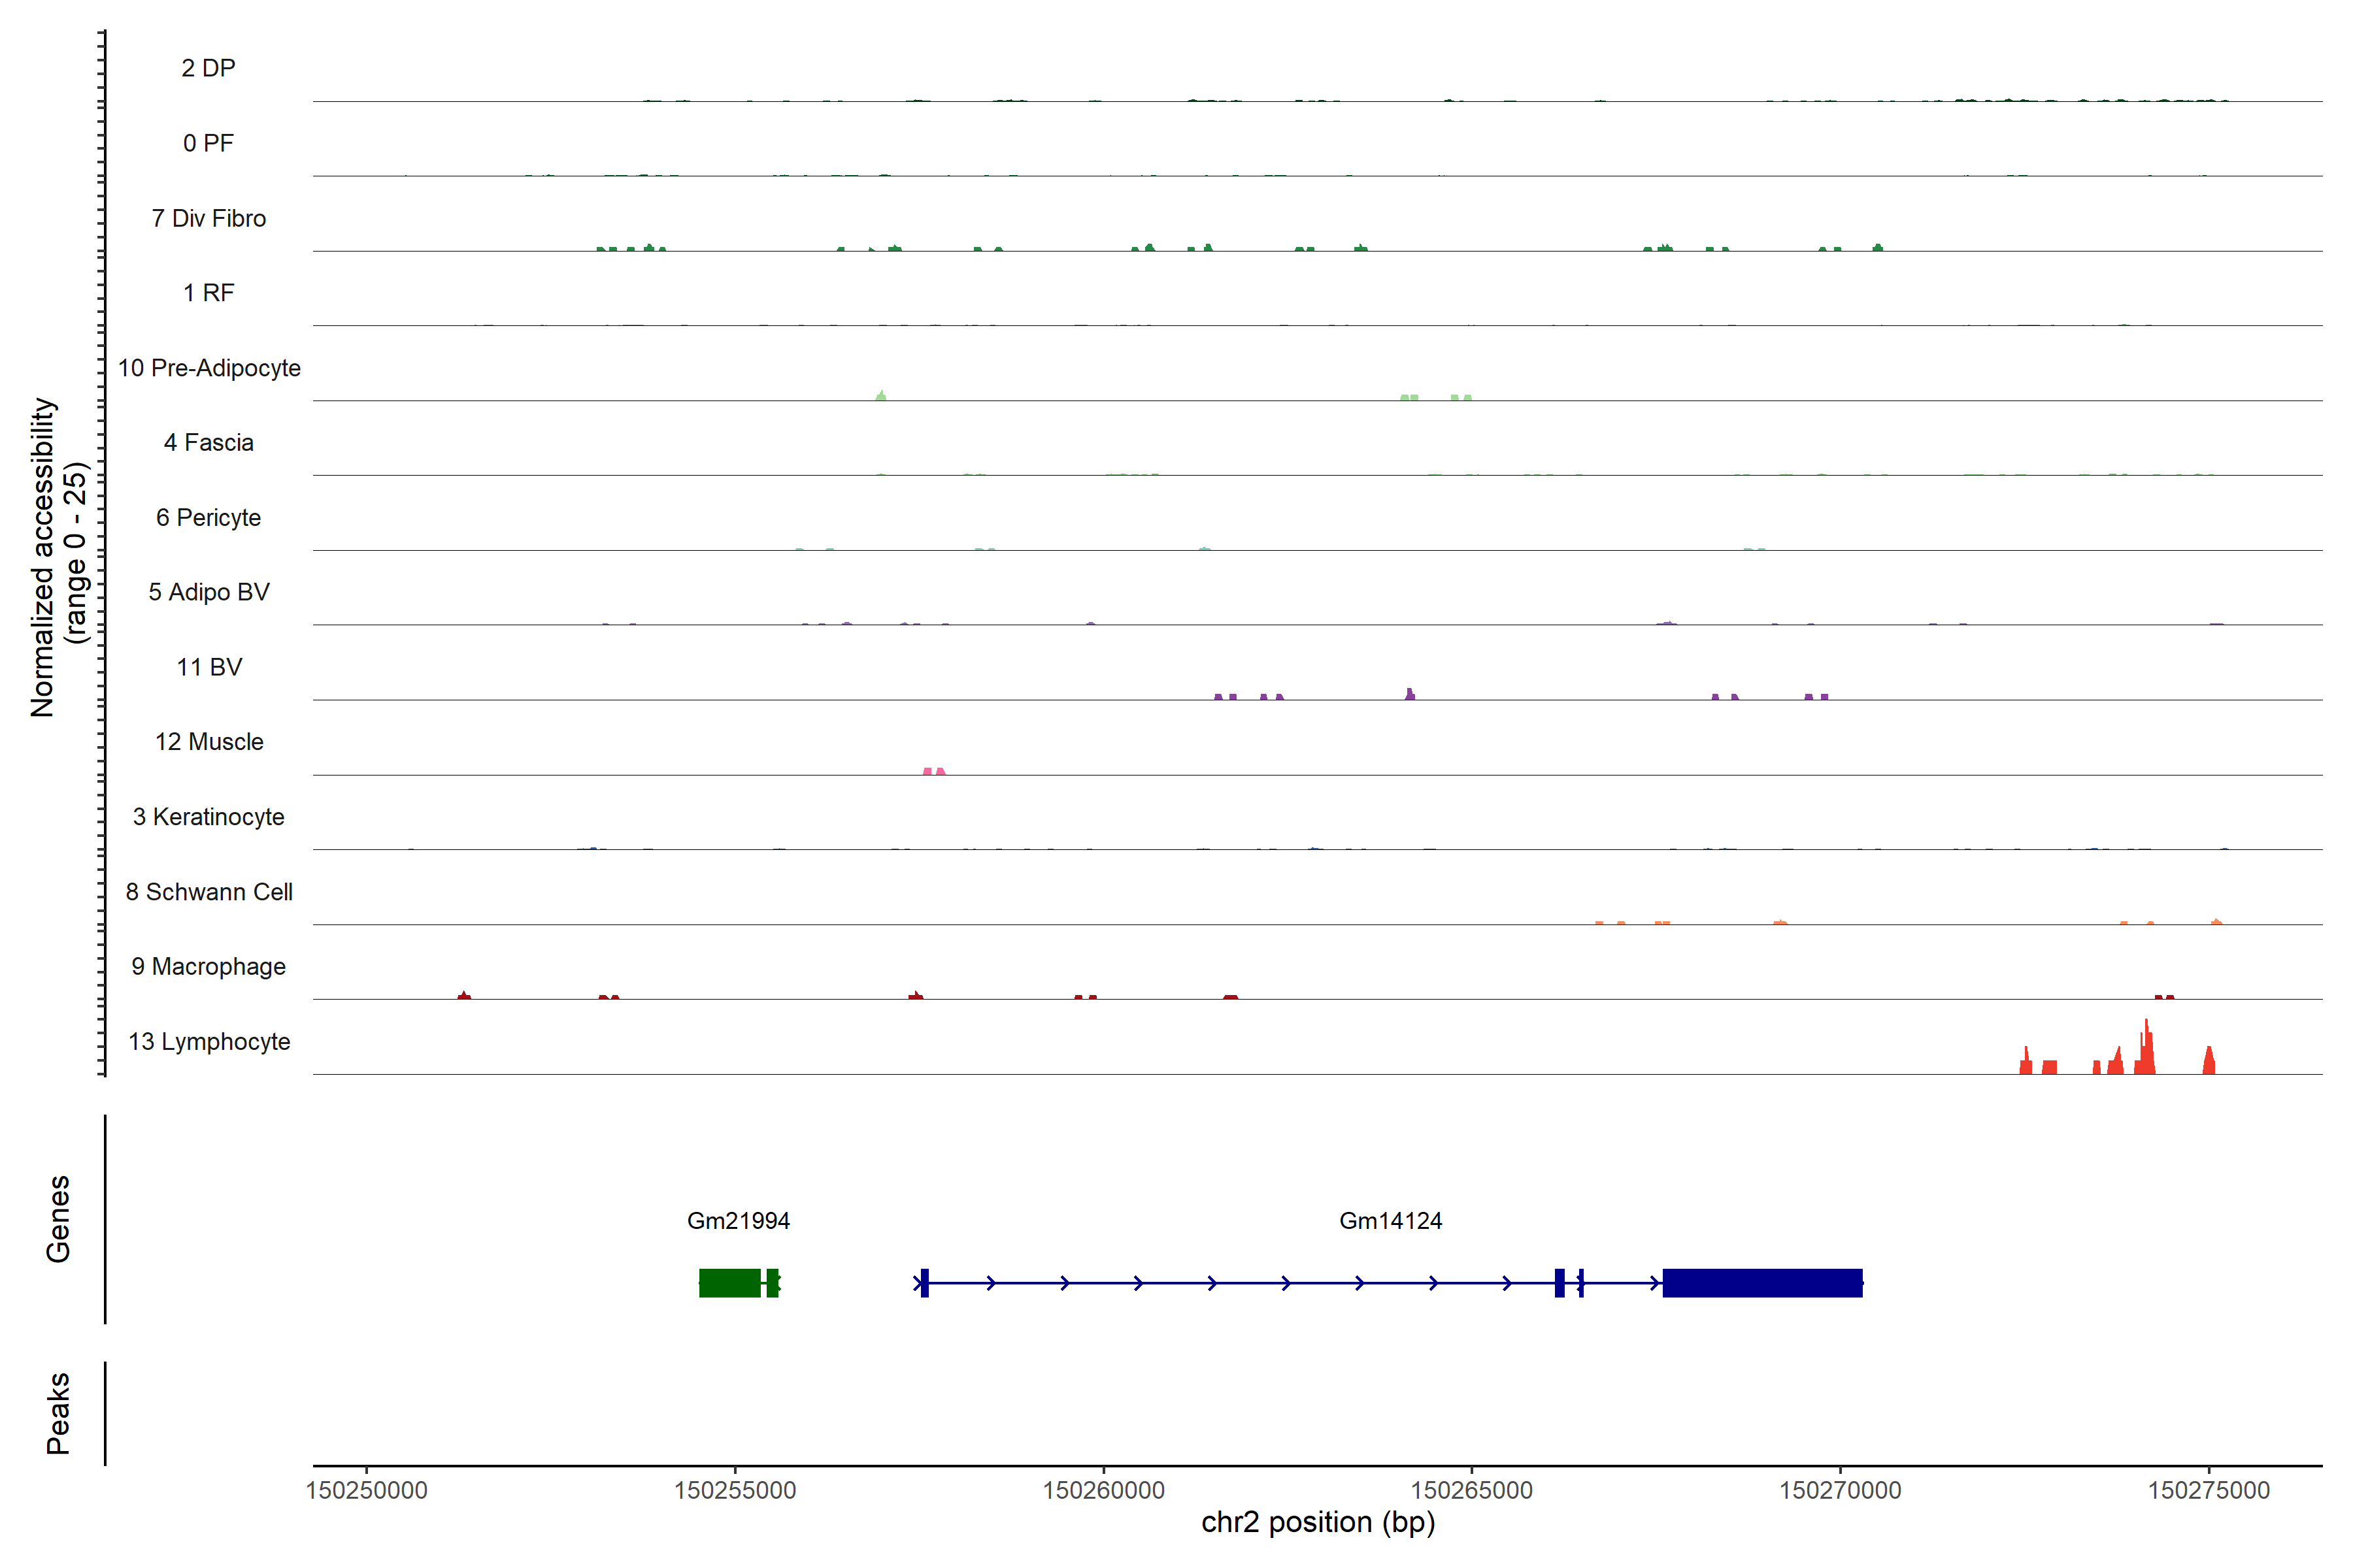Click the 11 BV track label
Image resolution: width=2353 pixels, height=1568 pixels.
point(209,667)
